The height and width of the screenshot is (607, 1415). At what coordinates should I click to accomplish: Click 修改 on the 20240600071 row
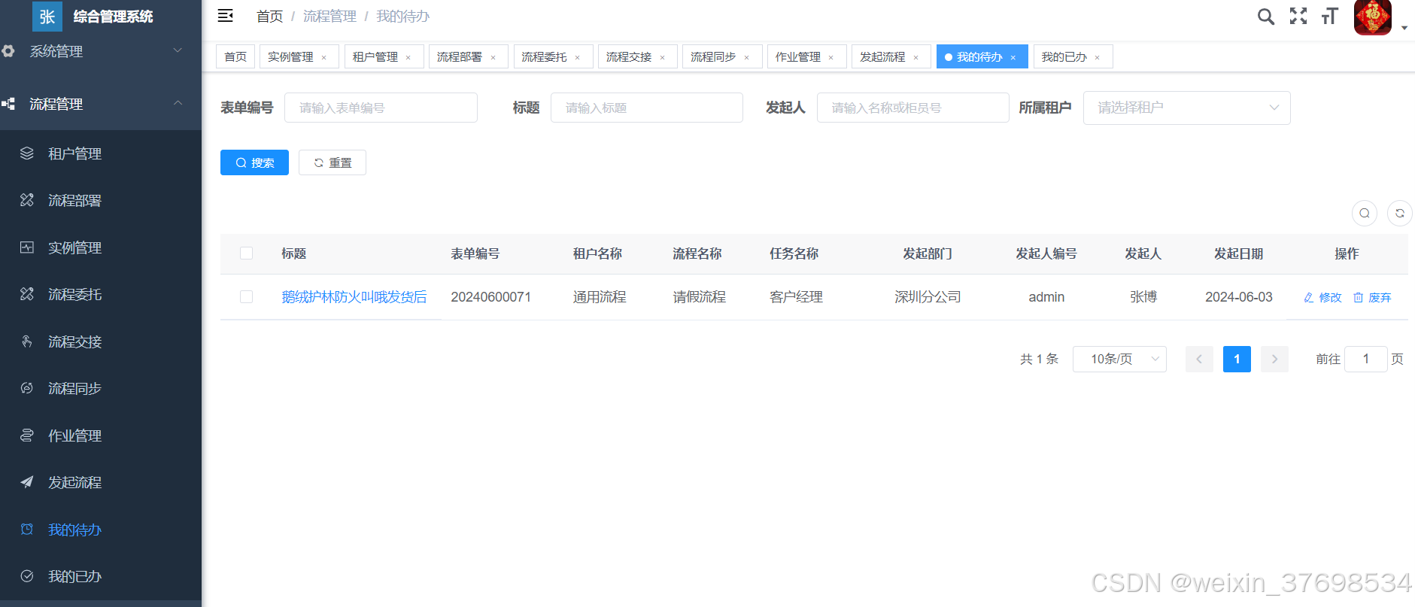click(1322, 297)
